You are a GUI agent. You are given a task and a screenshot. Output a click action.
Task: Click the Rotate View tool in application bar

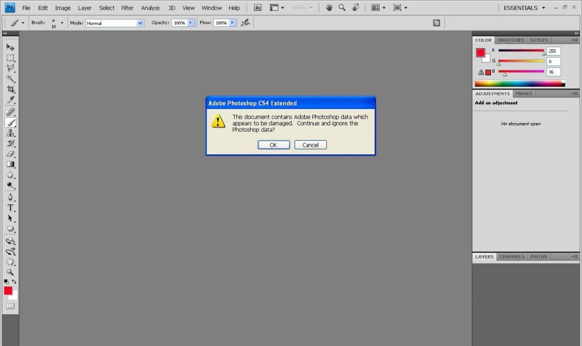[356, 7]
